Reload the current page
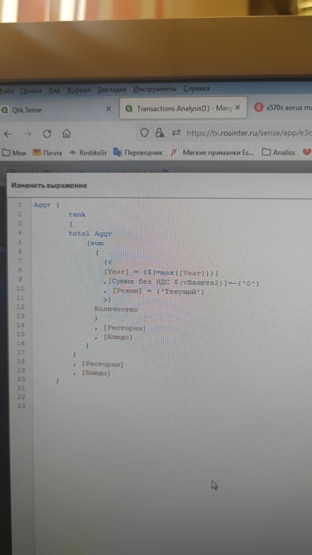The image size is (312, 555). point(47,134)
